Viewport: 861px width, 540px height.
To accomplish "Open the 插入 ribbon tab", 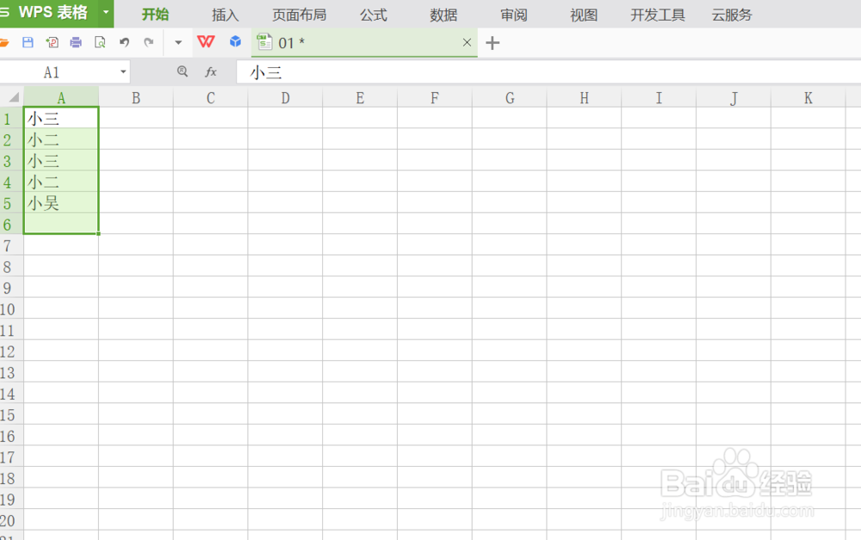I will click(225, 15).
